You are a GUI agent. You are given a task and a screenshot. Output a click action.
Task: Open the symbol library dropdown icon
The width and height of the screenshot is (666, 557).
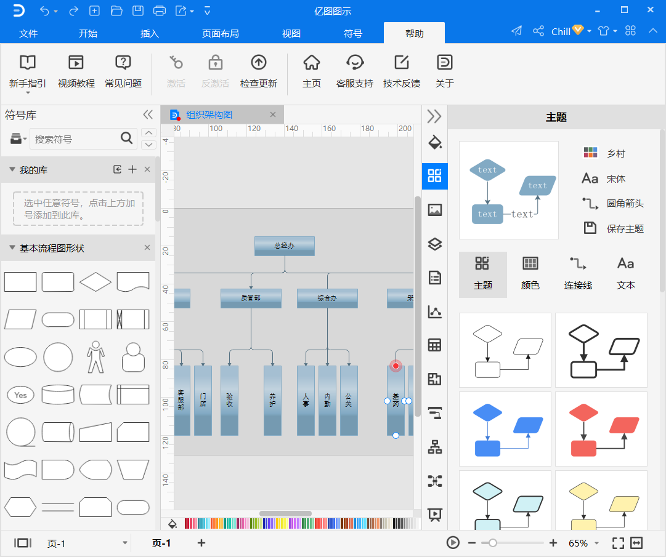pos(18,138)
